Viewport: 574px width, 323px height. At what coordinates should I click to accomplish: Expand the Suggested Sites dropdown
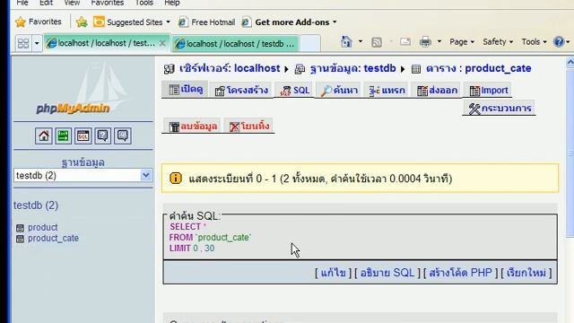click(168, 22)
